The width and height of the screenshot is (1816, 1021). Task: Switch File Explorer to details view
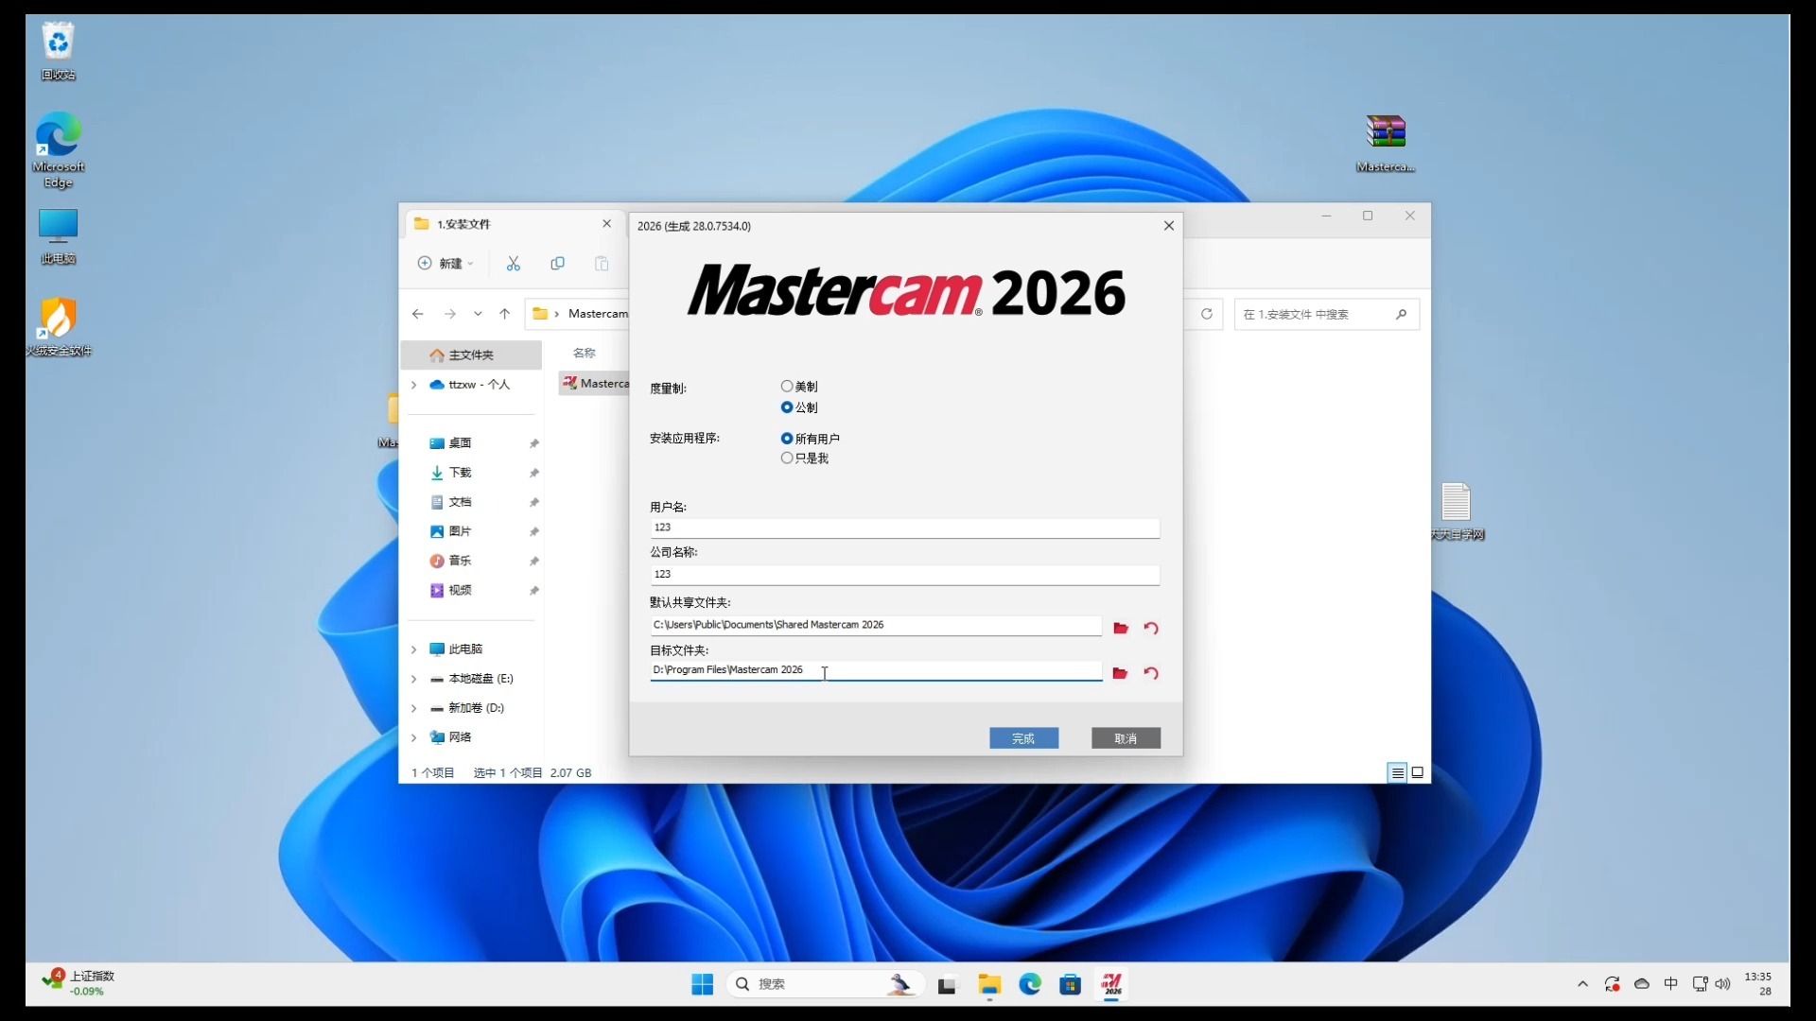[x=1397, y=773]
